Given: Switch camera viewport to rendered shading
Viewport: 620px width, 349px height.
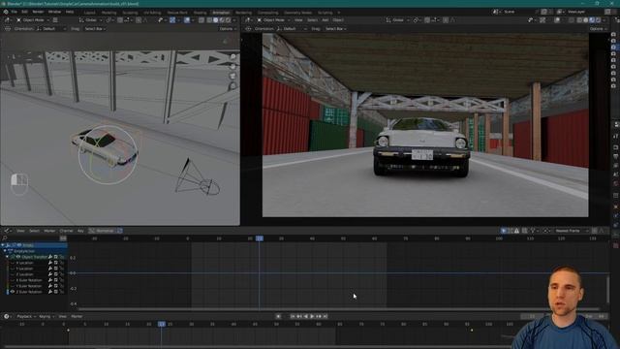Looking at the screenshot, I should coord(598,19).
